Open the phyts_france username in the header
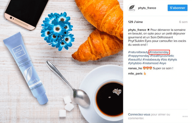Screen dimensions: 192x123 [x=147, y=8]
